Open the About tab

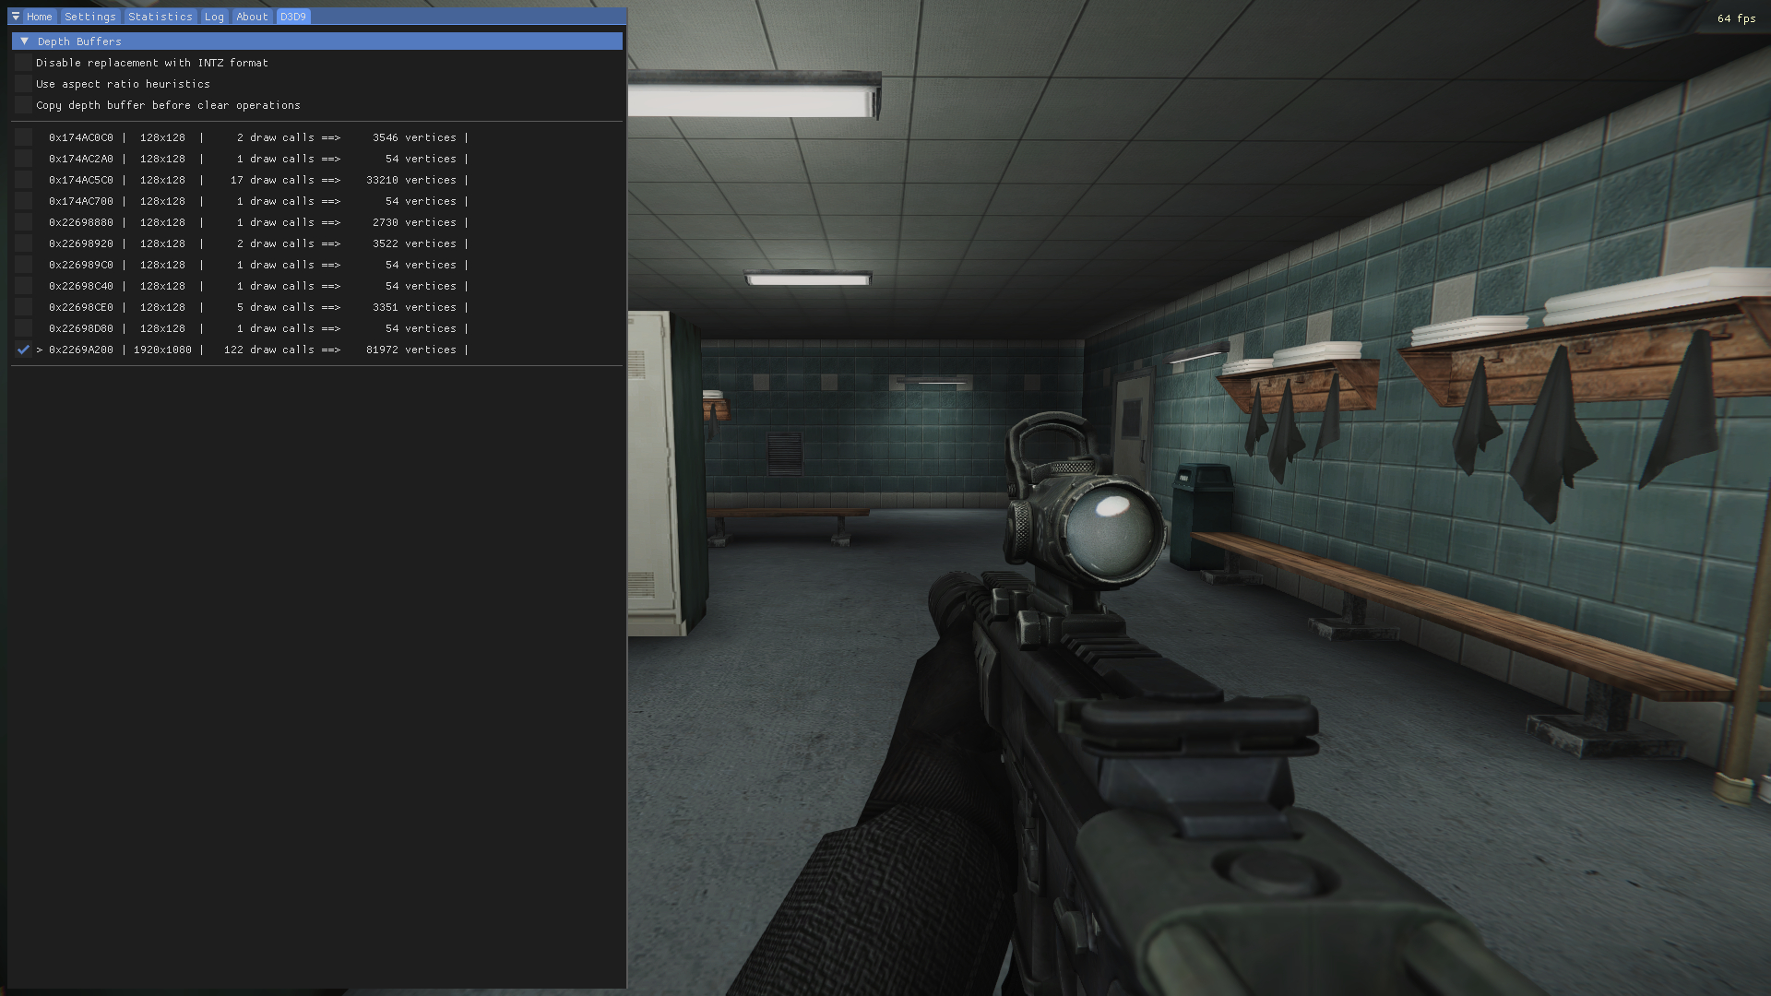[252, 17]
